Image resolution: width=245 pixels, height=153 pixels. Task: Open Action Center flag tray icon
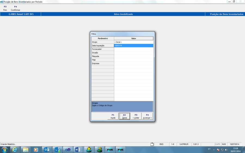point(218,150)
